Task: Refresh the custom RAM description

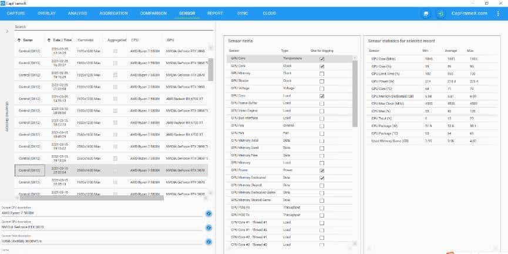Action: click(x=208, y=242)
